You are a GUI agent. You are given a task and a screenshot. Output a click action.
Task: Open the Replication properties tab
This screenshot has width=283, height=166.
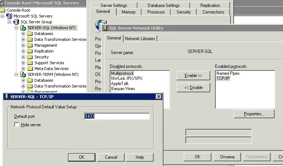point(210,5)
